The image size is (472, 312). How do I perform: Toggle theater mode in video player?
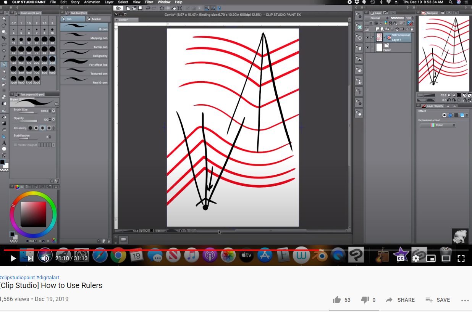click(446, 258)
